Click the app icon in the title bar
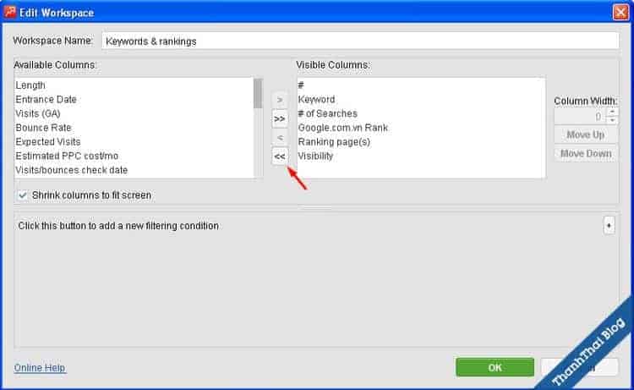 [9, 12]
